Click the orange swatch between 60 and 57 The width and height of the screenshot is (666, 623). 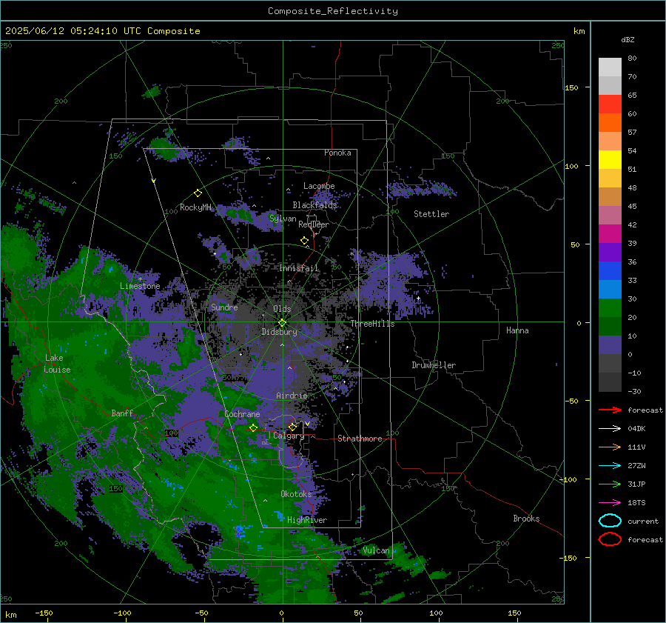tap(610, 123)
